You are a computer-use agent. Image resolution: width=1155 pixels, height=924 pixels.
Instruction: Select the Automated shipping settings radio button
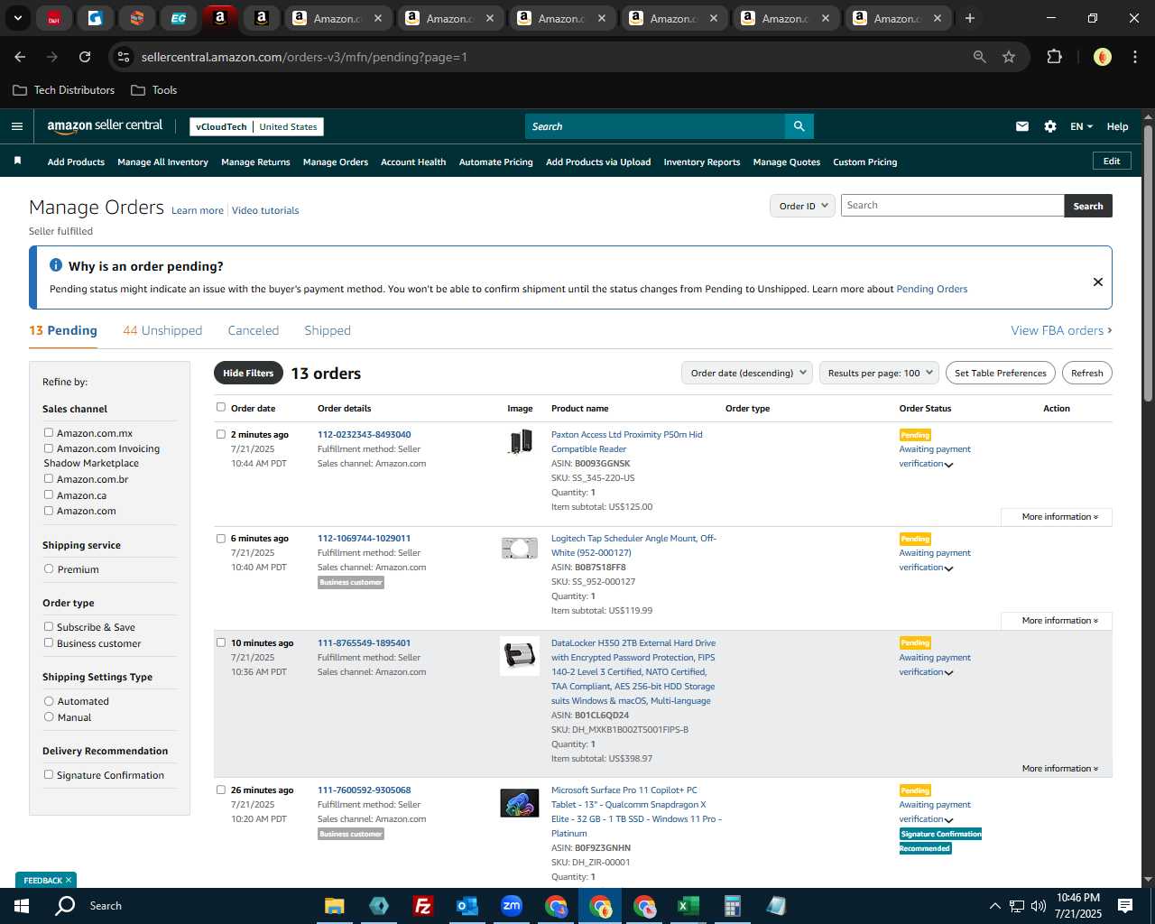49,700
